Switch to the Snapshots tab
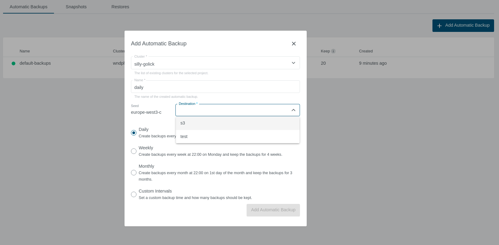 76,7
